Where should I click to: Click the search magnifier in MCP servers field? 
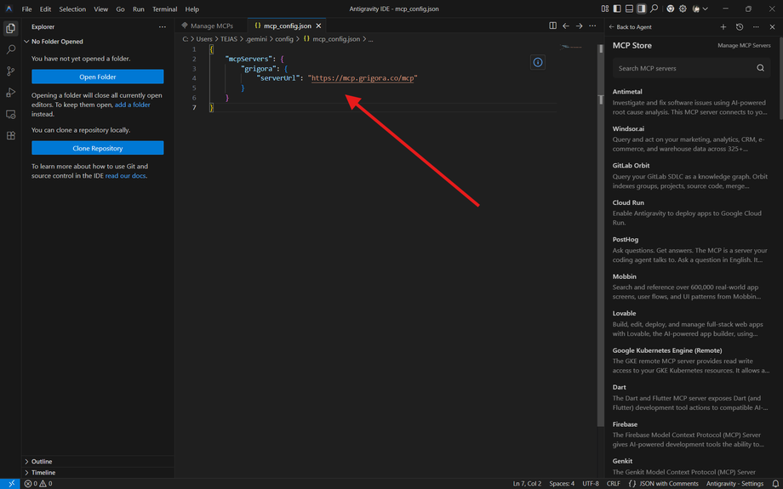coord(760,68)
